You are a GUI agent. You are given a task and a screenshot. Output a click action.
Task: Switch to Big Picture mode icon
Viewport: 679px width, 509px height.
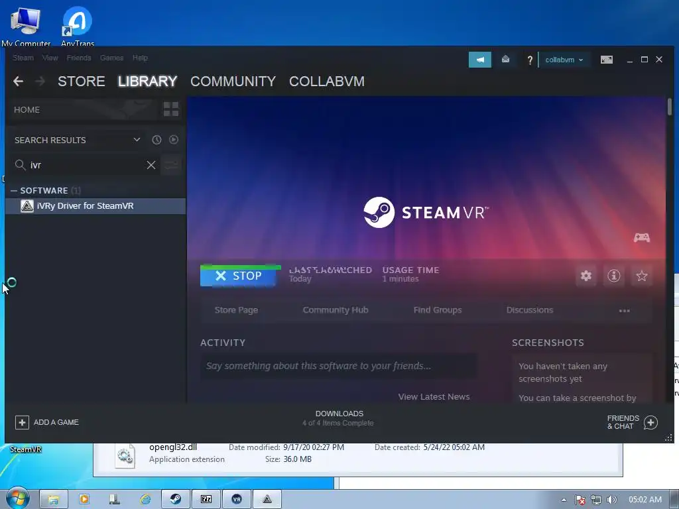[x=606, y=60]
